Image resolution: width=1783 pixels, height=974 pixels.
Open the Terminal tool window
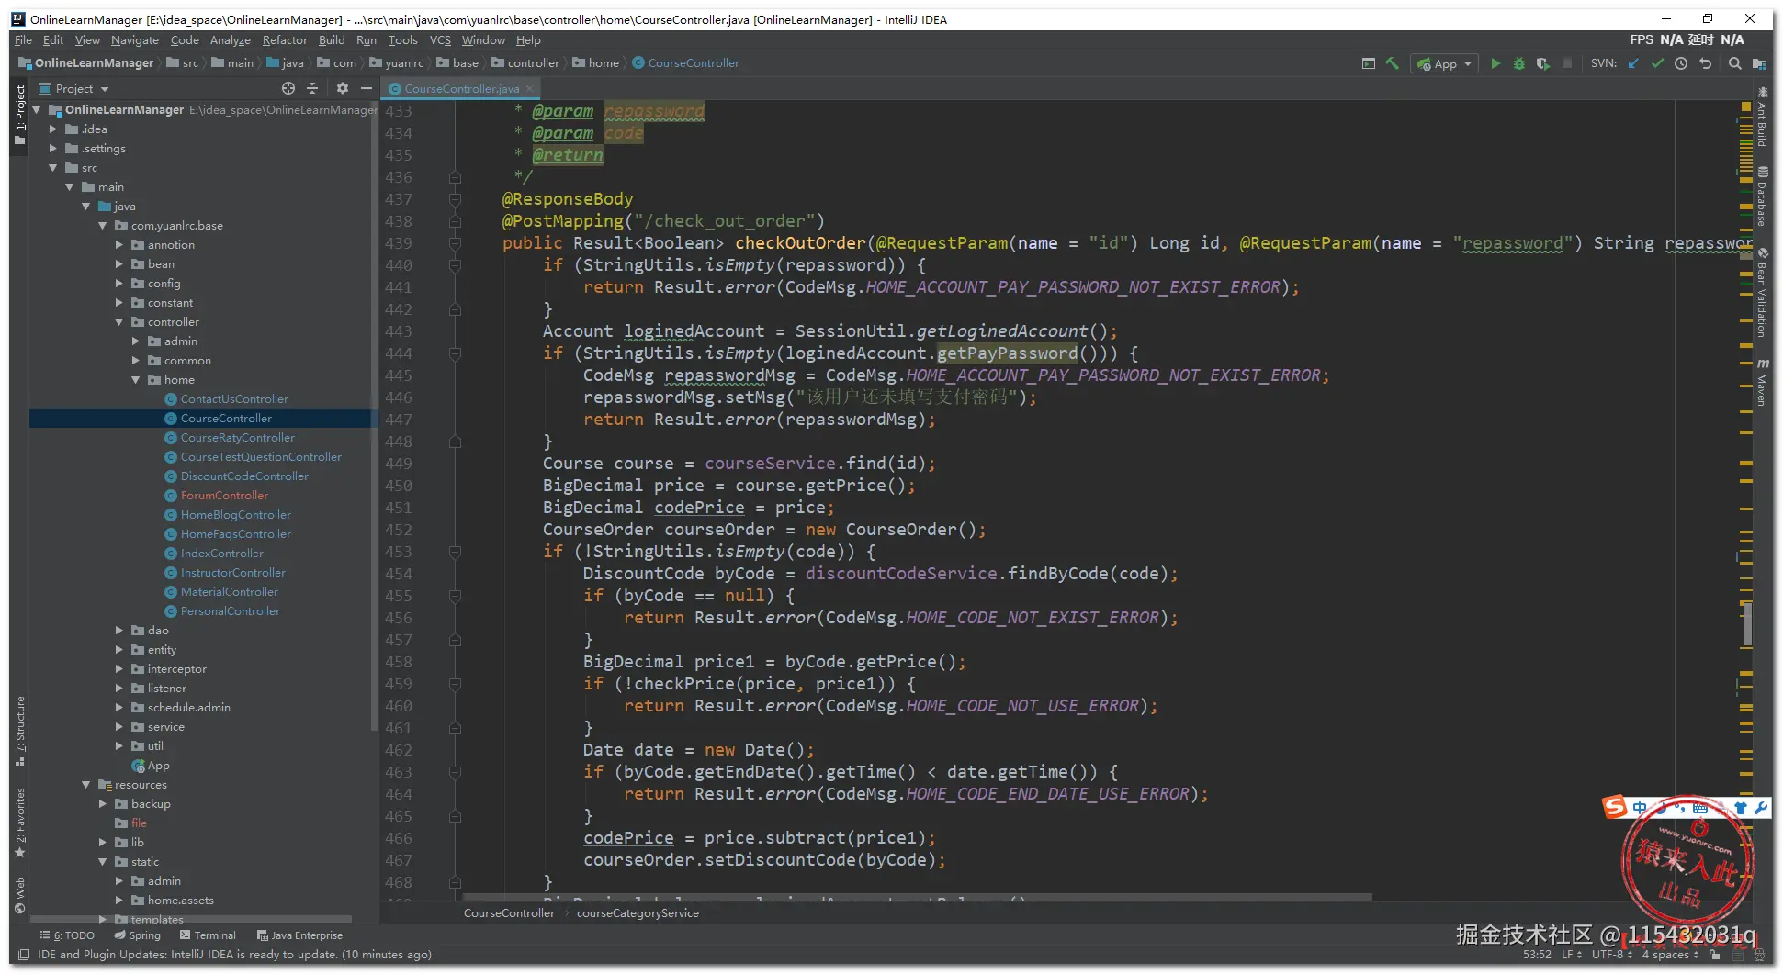[208, 935]
